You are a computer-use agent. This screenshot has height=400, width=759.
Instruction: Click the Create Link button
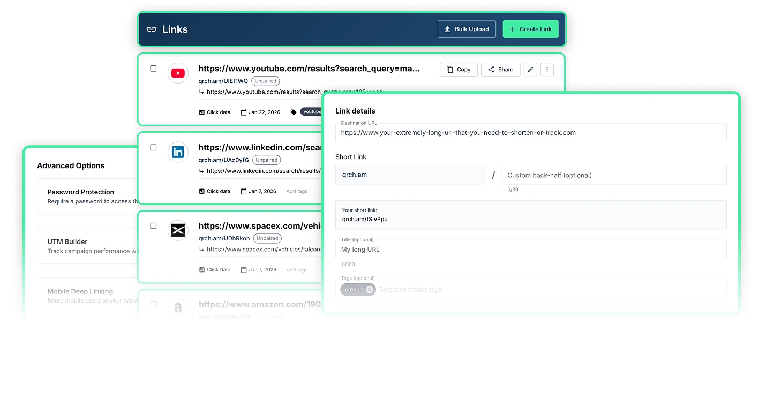pyautogui.click(x=530, y=29)
